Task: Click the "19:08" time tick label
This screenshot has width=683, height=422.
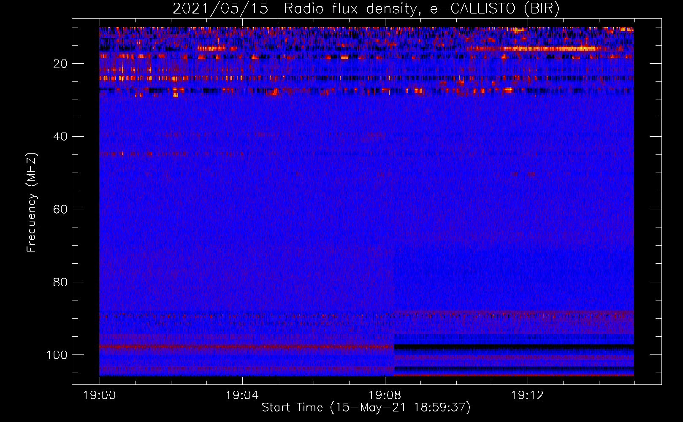Action: (x=385, y=395)
